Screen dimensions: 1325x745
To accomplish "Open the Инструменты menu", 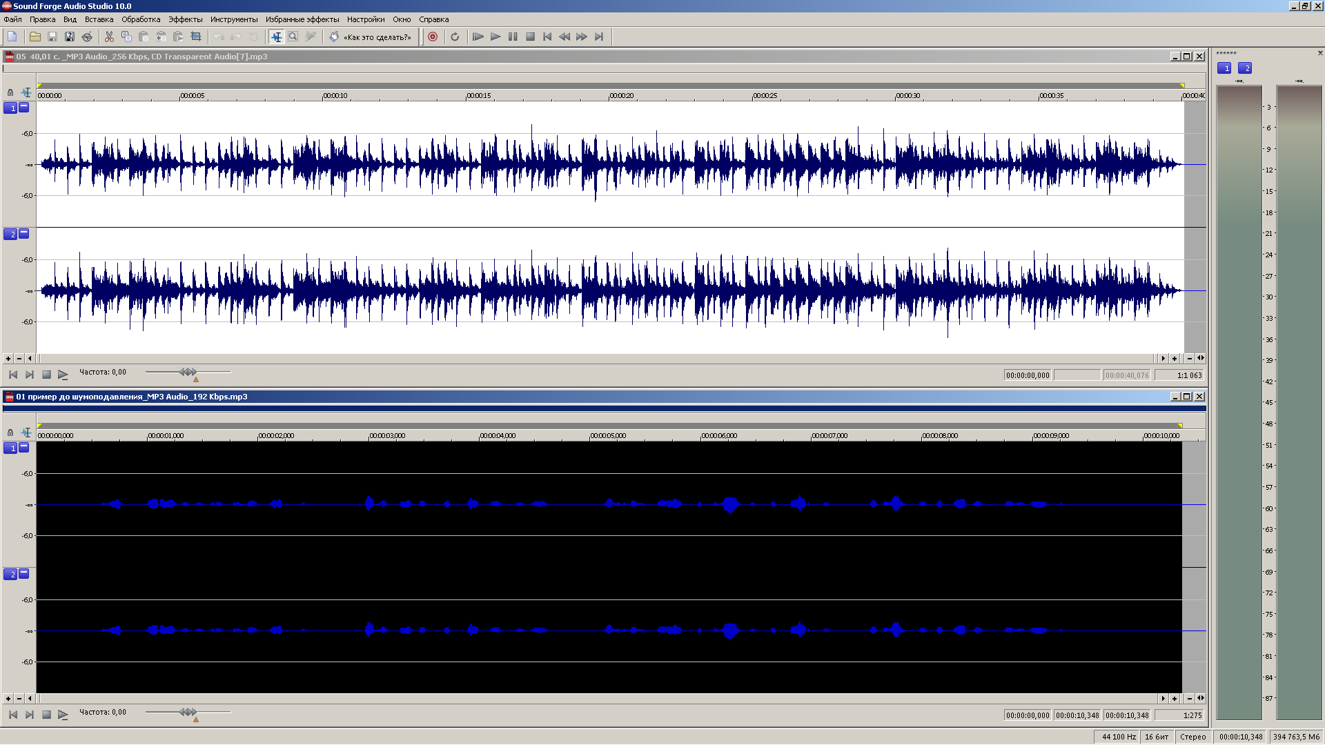I will (x=234, y=19).
